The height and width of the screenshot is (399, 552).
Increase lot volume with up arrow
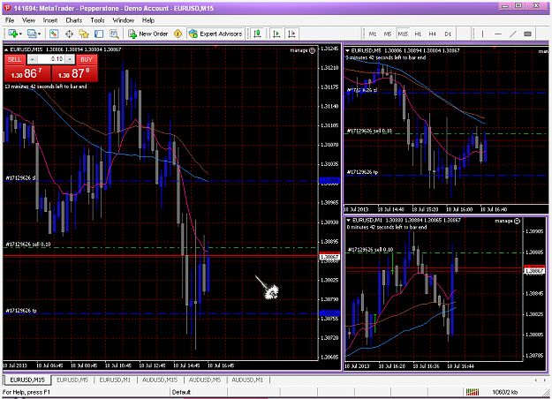(70, 59)
